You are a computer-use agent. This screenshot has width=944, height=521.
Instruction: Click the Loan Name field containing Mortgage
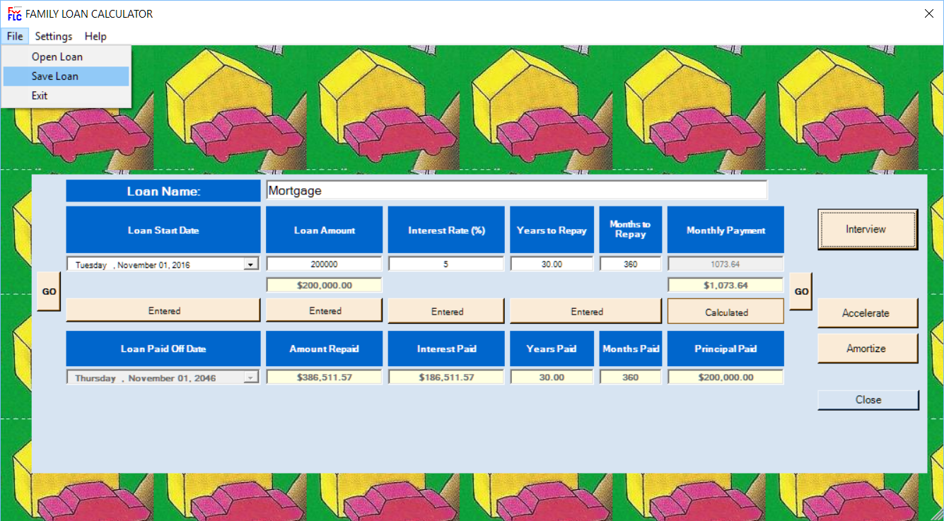[x=516, y=190]
